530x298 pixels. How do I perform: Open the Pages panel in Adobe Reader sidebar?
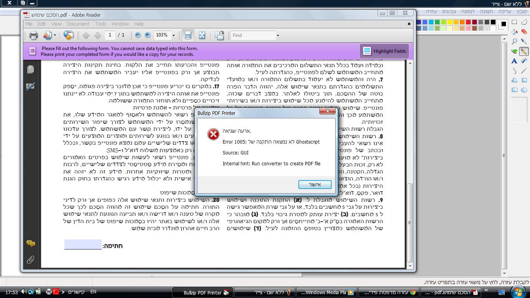click(x=31, y=69)
